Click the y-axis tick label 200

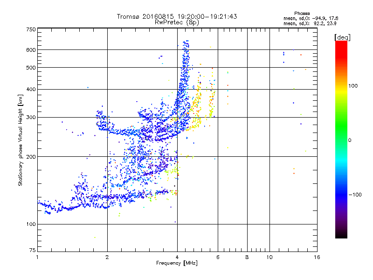[x=31, y=157]
